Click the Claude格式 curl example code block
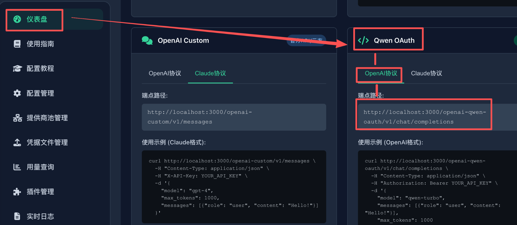The height and width of the screenshot is (225, 517). click(x=234, y=187)
